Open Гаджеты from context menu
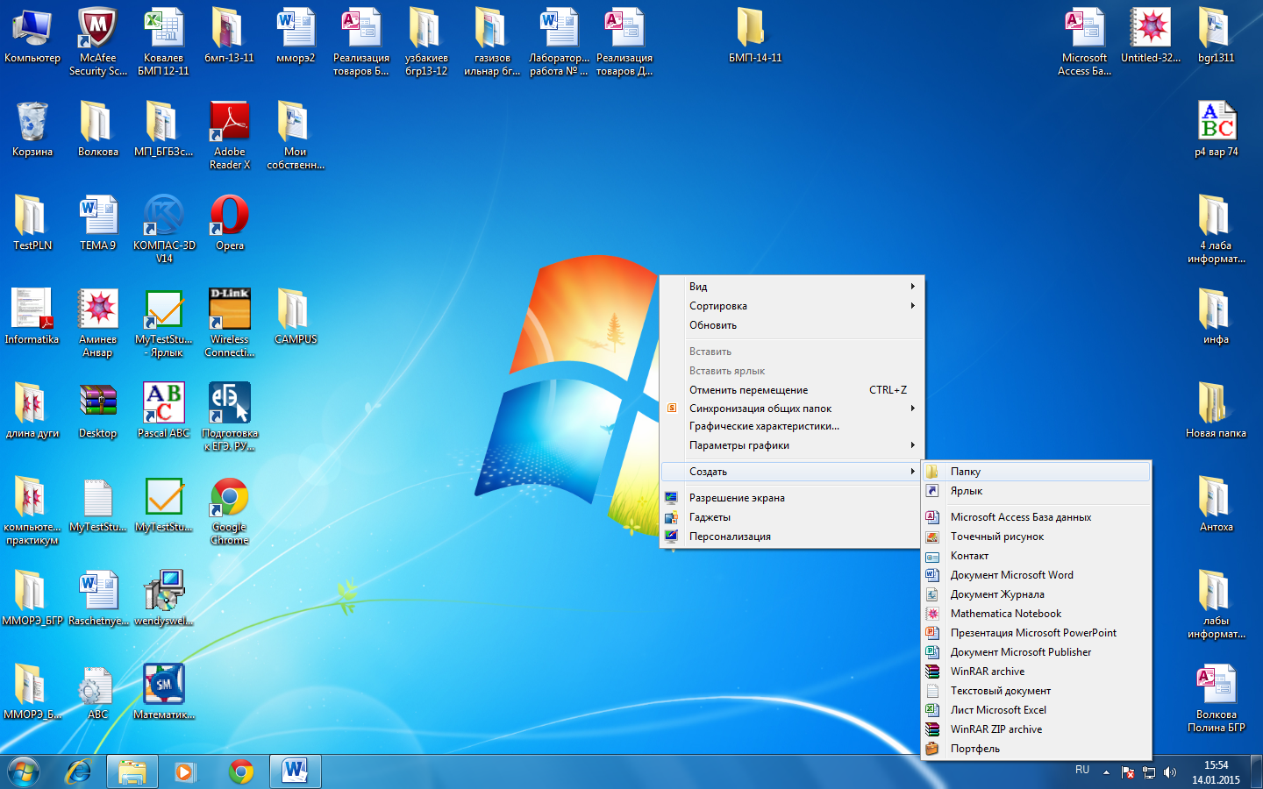1263x789 pixels. coord(792,517)
